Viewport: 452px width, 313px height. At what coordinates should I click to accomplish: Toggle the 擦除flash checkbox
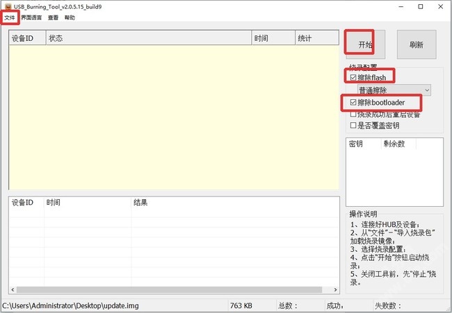353,78
